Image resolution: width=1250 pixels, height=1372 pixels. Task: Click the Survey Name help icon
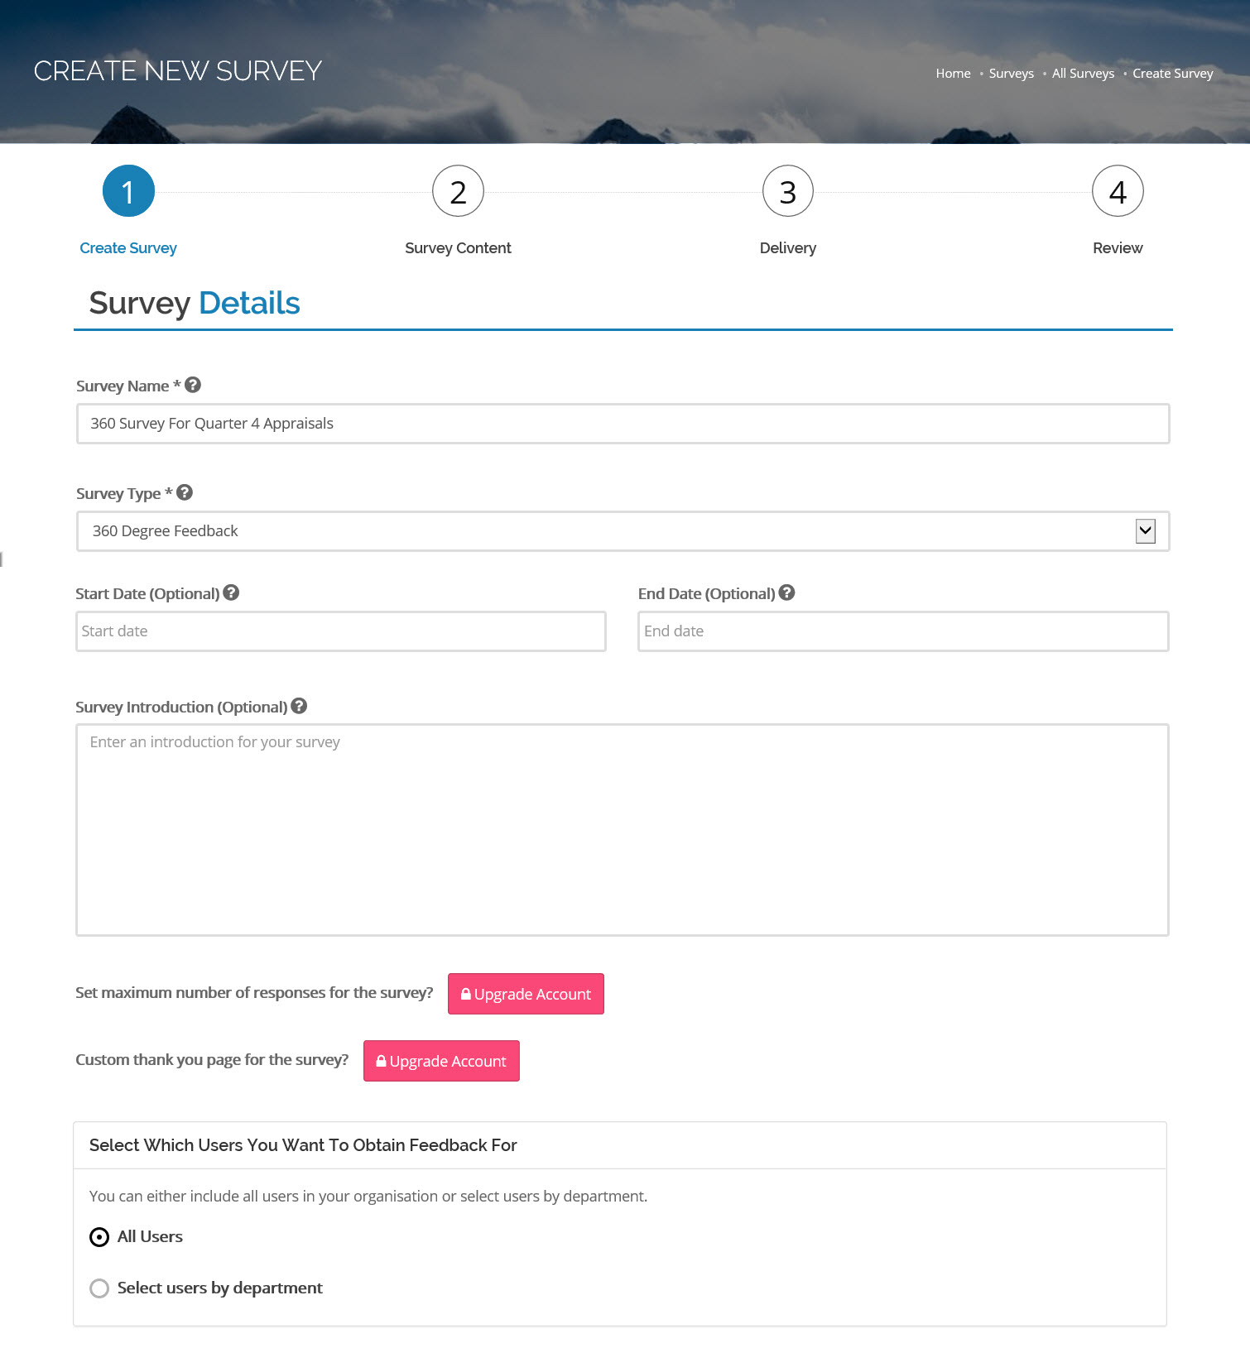click(x=193, y=385)
